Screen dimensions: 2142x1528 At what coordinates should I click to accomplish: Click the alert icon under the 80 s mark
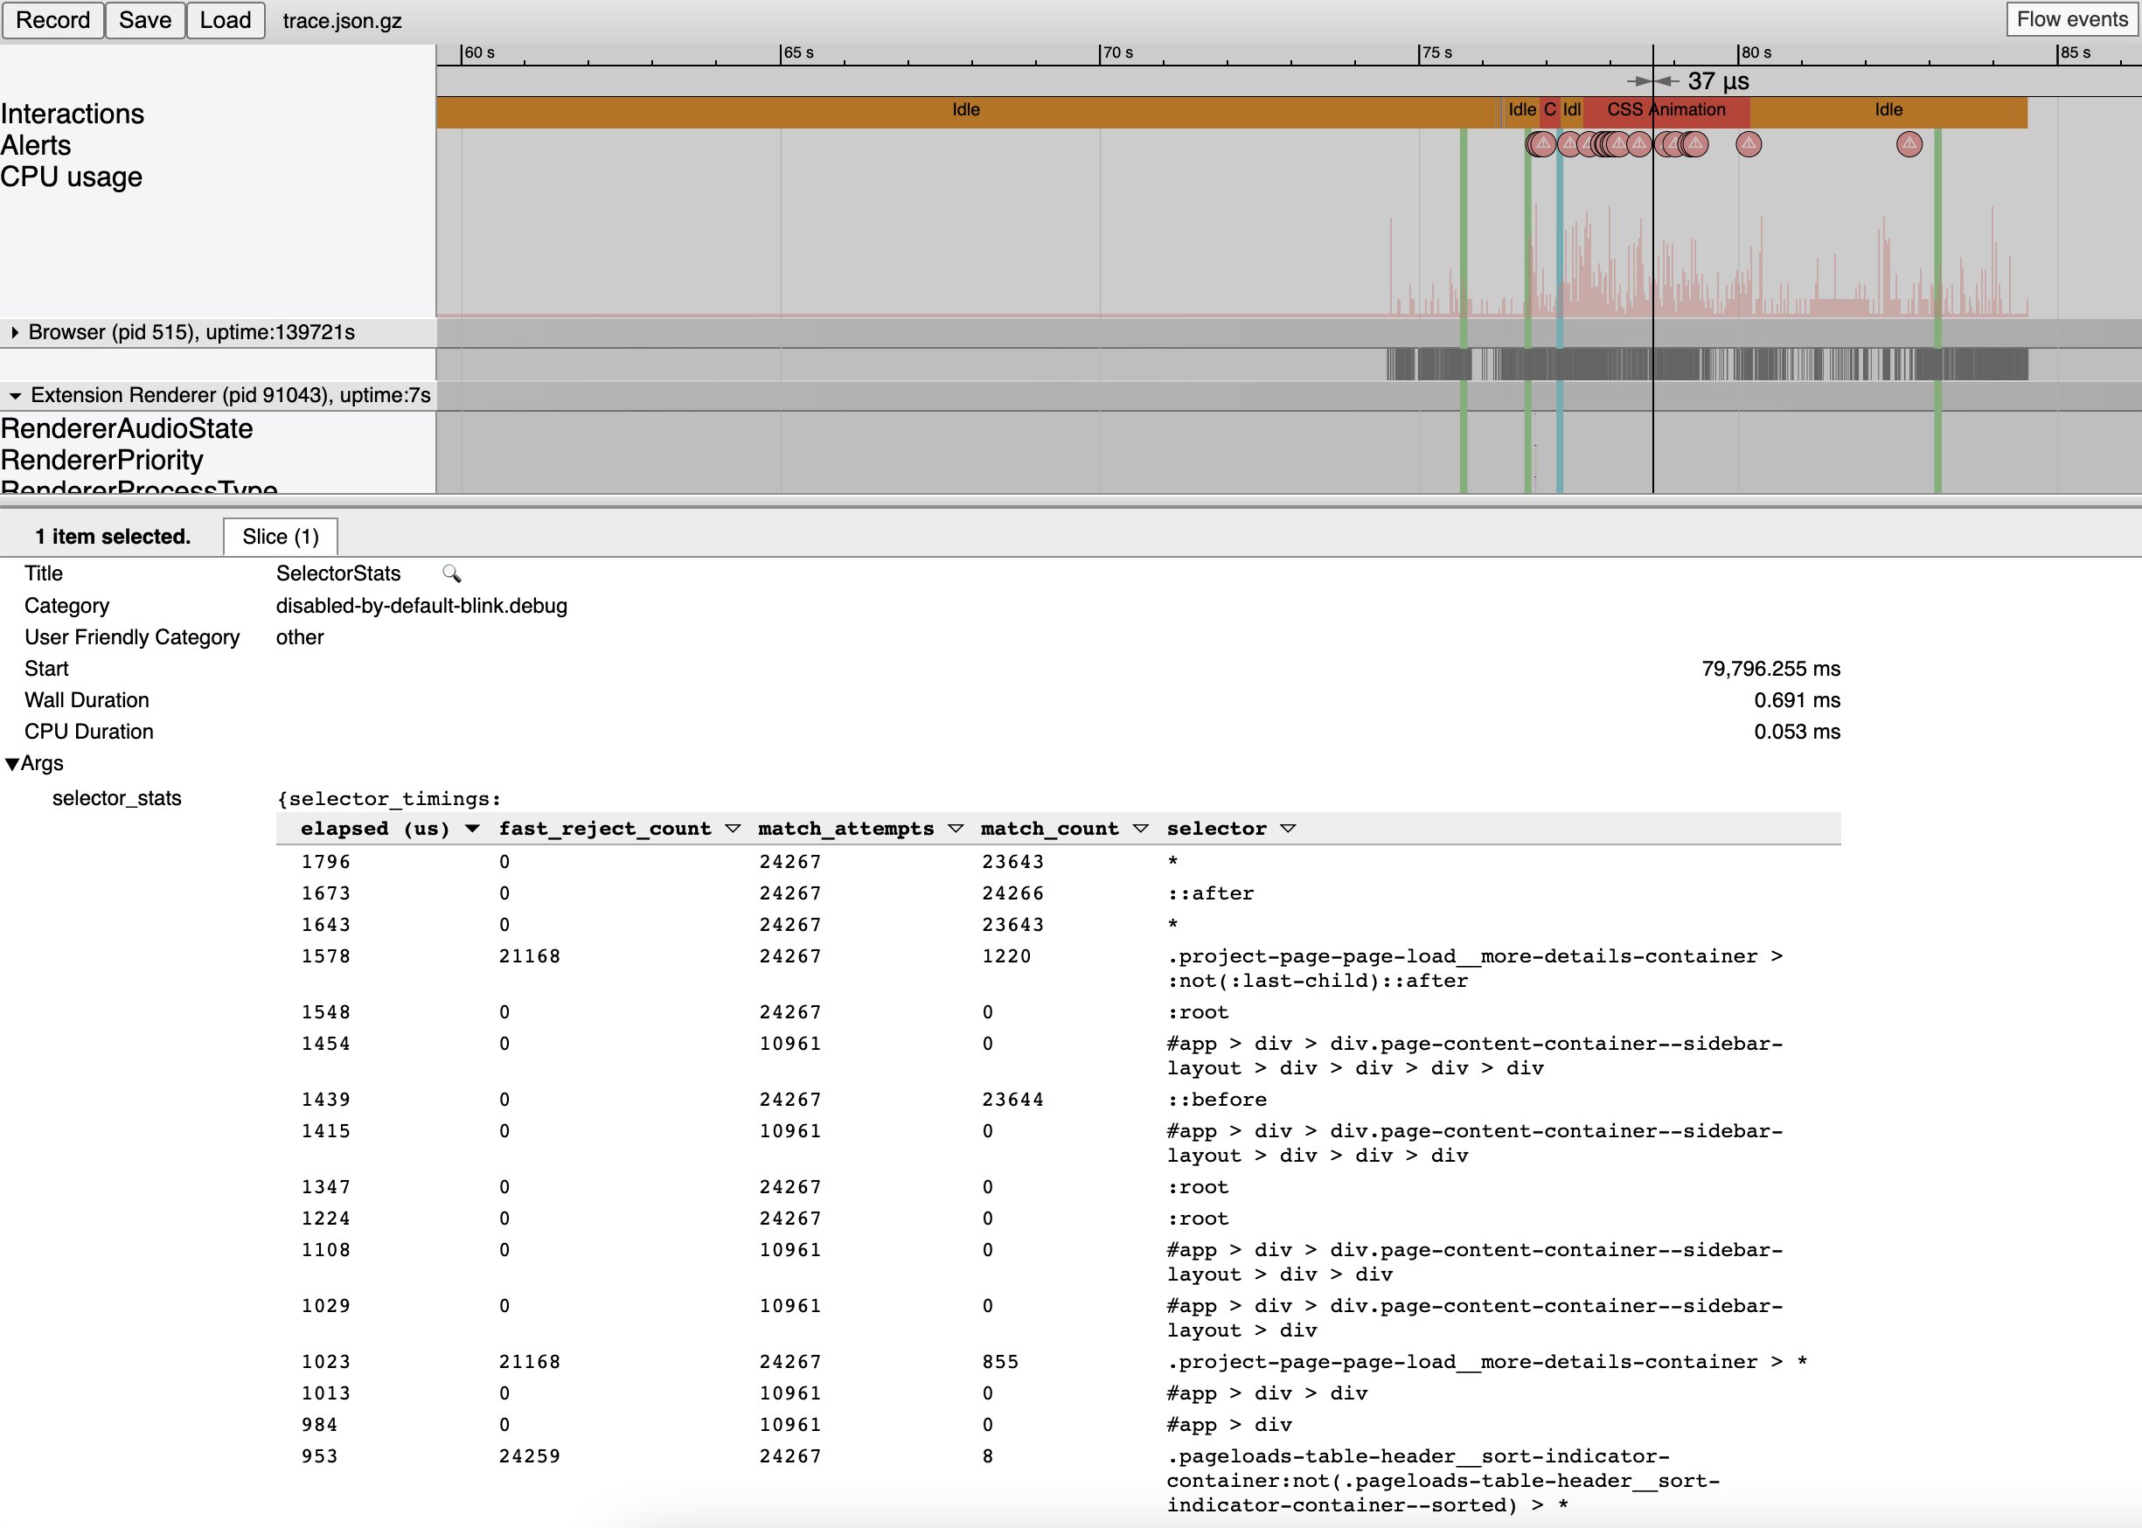point(1748,144)
